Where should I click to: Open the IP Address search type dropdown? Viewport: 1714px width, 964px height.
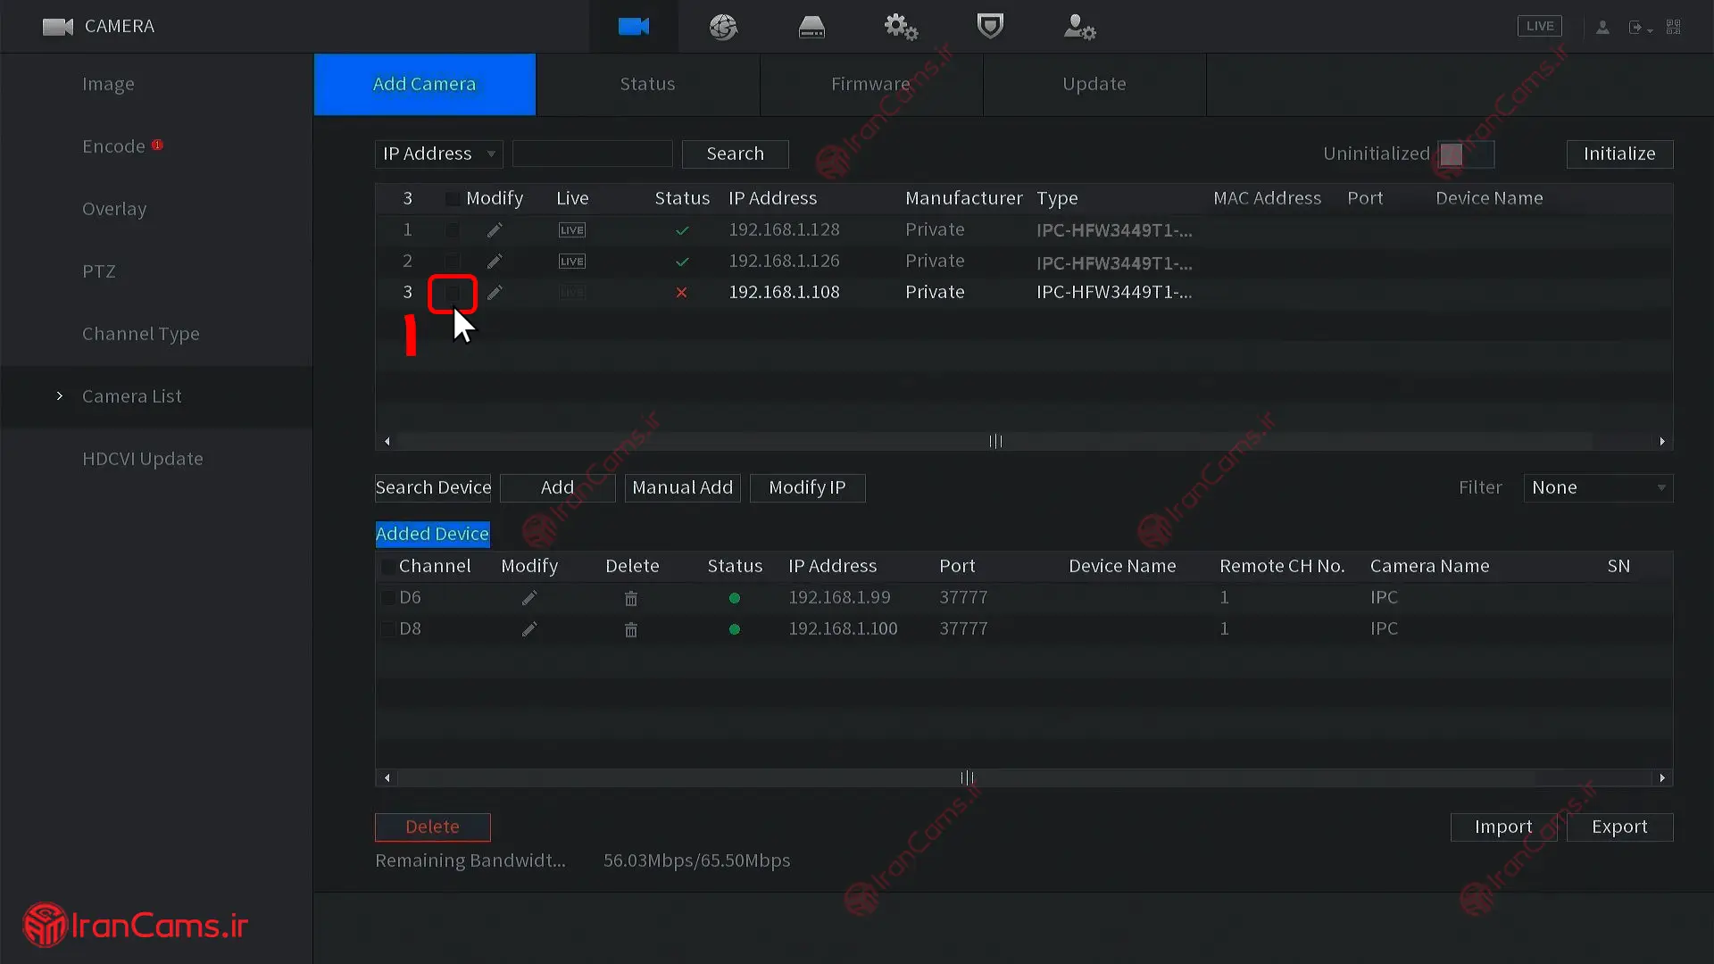(x=438, y=154)
